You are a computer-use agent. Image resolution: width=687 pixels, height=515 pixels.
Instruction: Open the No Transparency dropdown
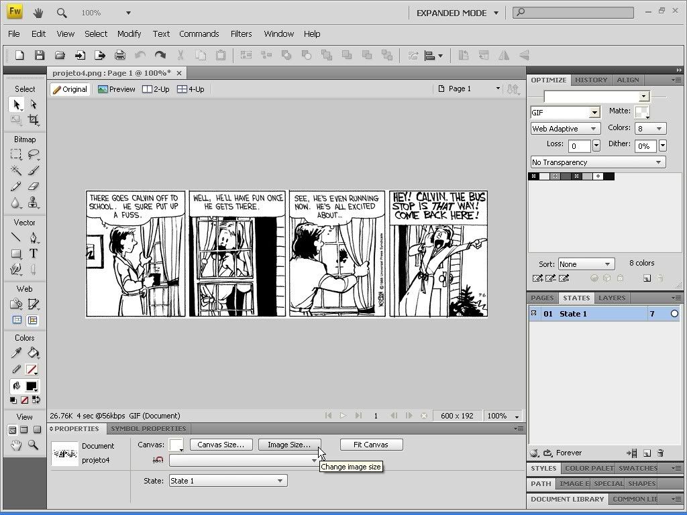pos(598,162)
